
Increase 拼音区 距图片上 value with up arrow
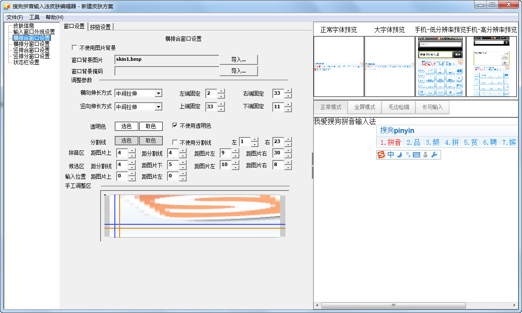click(x=132, y=151)
